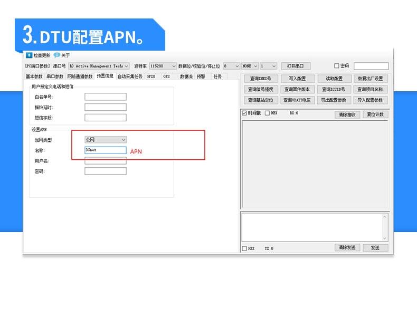Screen dimensions: 417x316
Task: Switch to the 基本参数 tab
Action: coord(34,76)
